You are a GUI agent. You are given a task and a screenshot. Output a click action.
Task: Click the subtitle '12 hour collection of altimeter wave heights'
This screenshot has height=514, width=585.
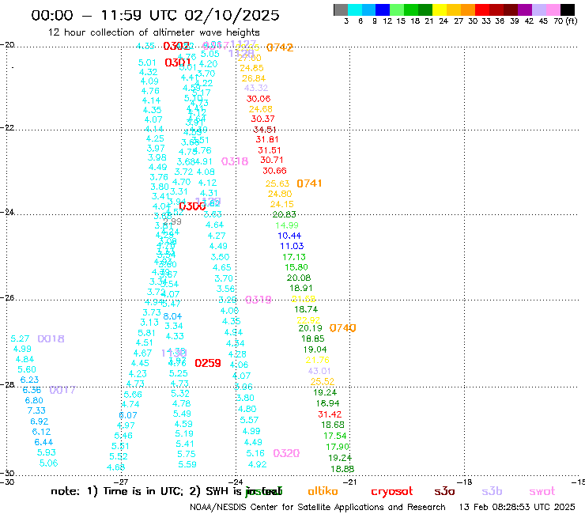tap(153, 32)
